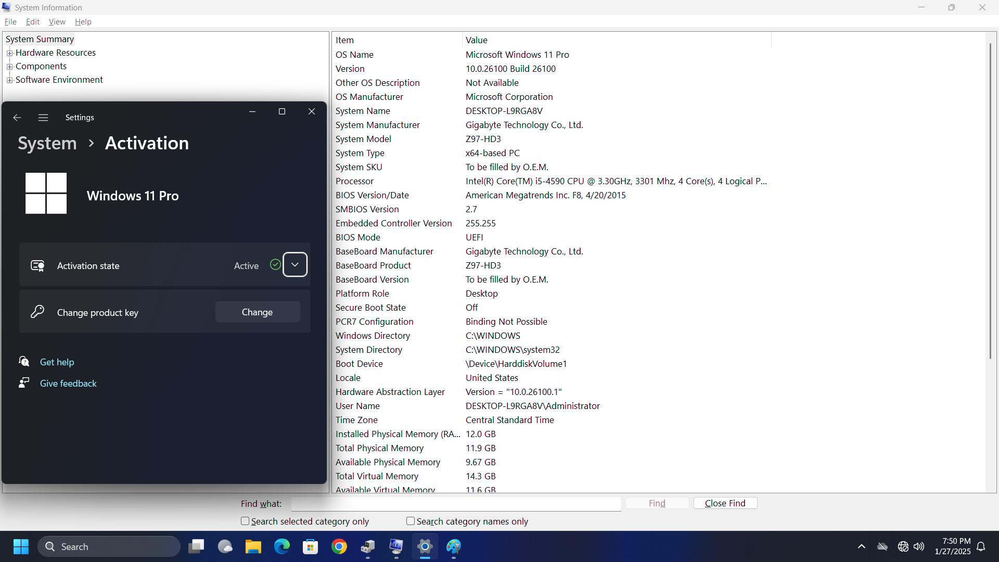This screenshot has width=999, height=562.
Task: Click the 'Binding Not Possible' value
Action: coord(506,322)
